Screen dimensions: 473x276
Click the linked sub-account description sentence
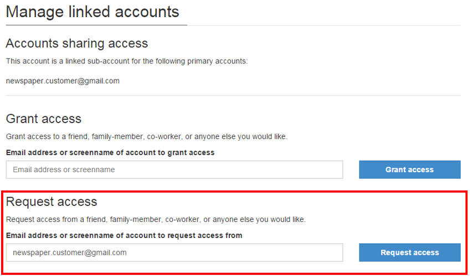pyautogui.click(x=127, y=61)
